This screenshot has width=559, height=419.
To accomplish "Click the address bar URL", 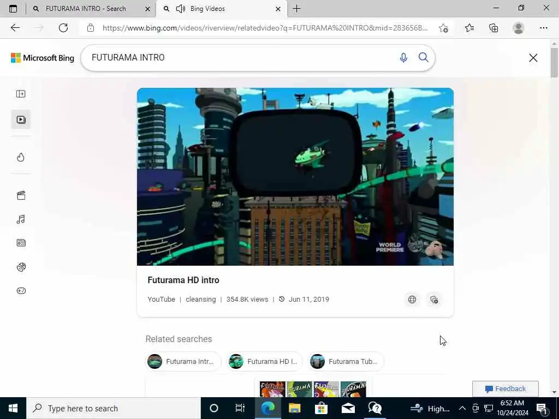I will [x=265, y=28].
